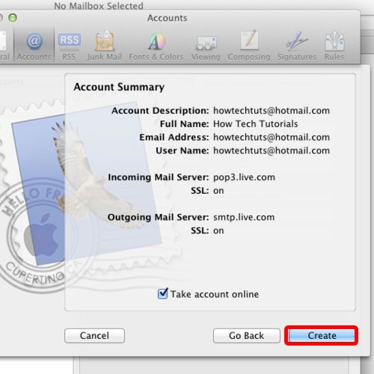374x374 pixels.
Task: Click the Go Back button
Action: click(247, 336)
